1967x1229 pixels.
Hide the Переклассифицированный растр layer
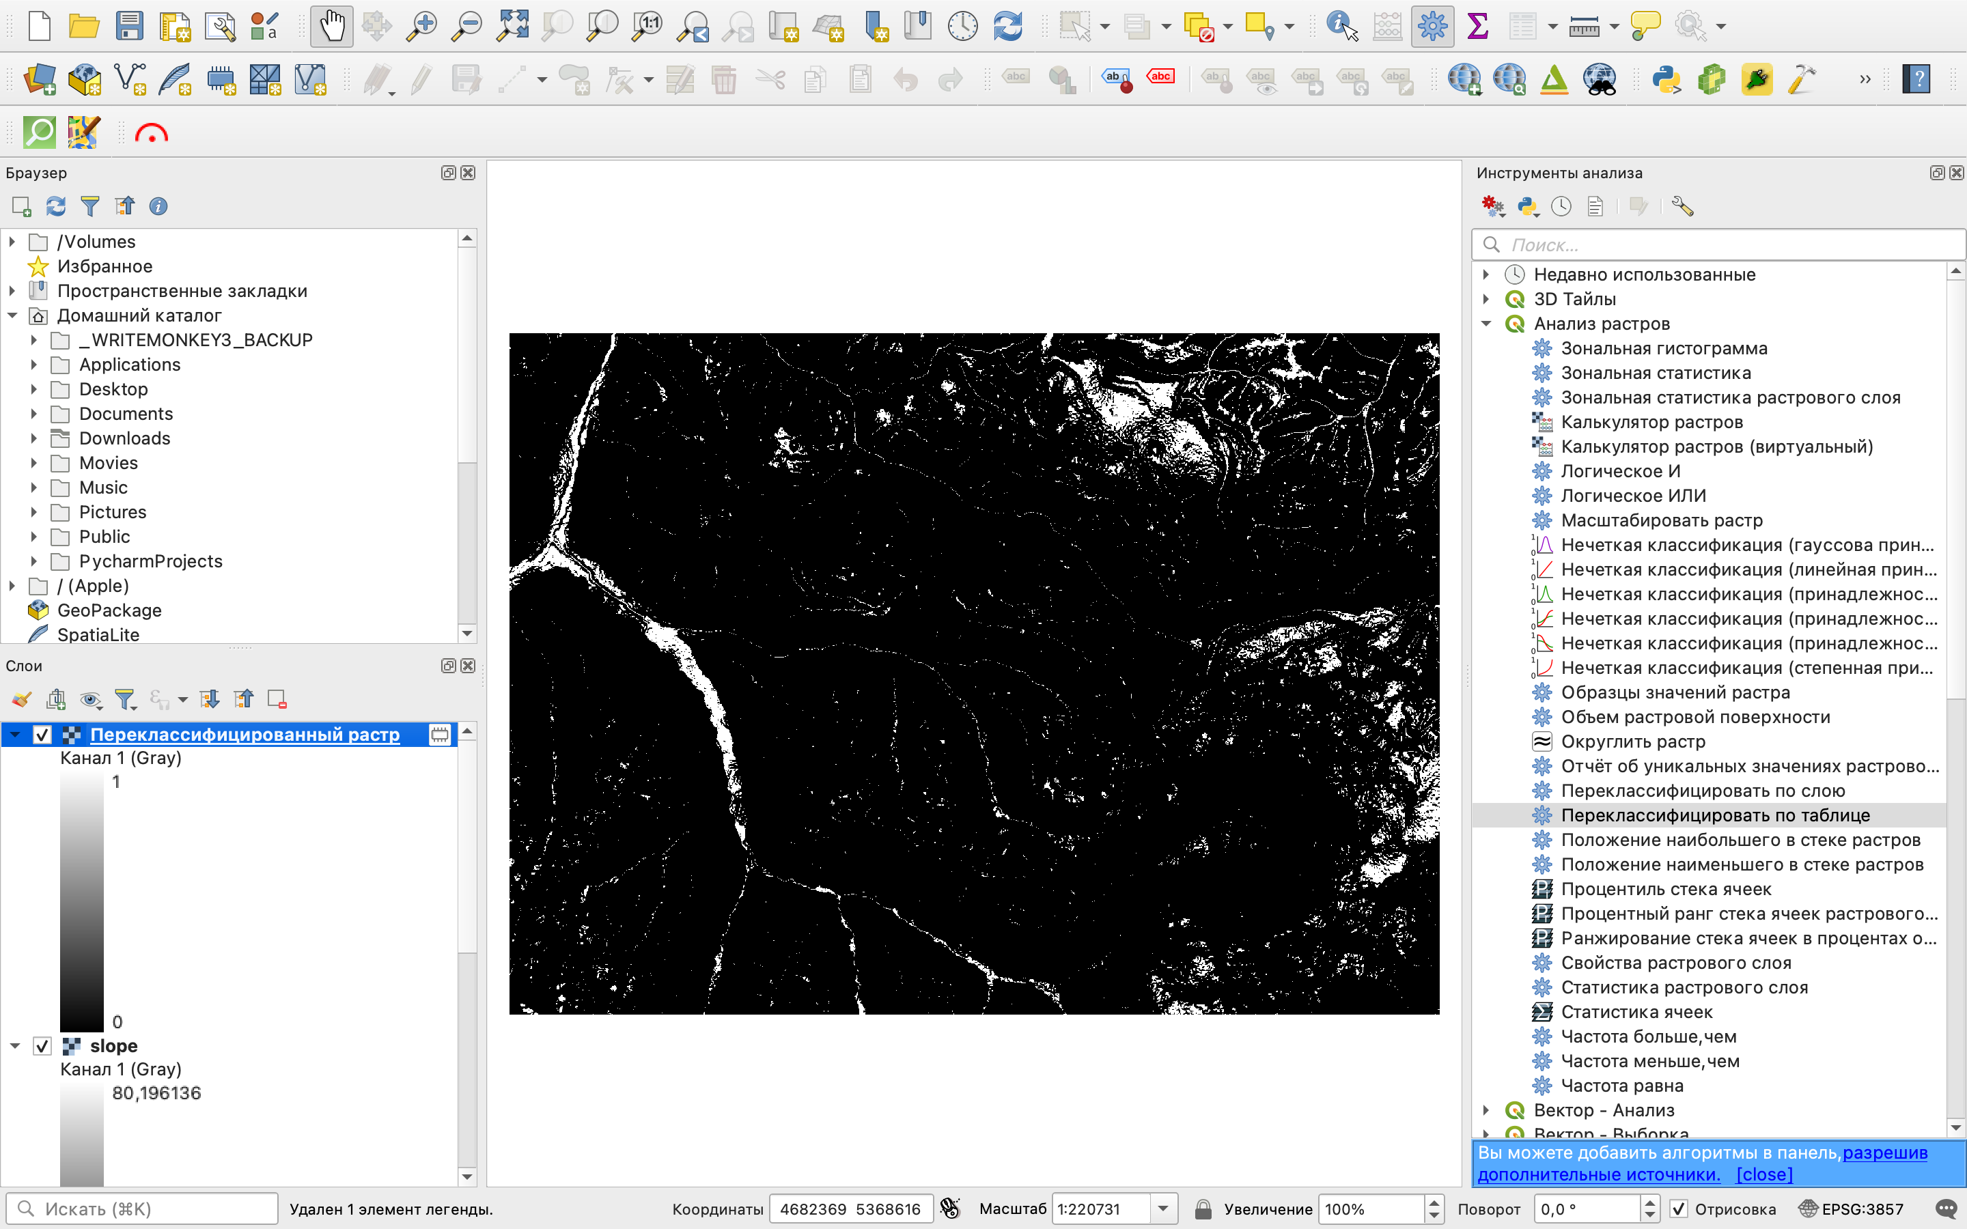(x=42, y=735)
